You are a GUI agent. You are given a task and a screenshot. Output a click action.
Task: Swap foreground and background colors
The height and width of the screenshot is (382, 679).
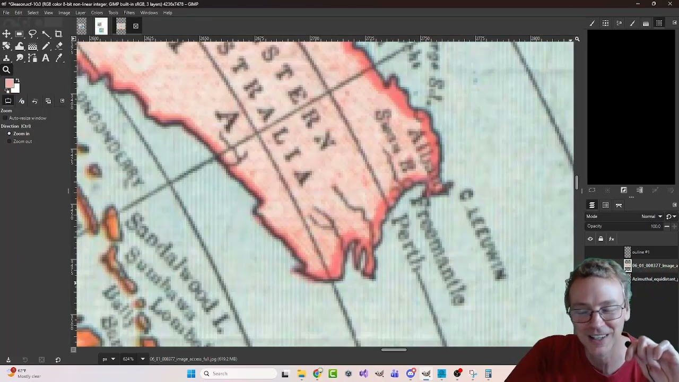point(18,80)
